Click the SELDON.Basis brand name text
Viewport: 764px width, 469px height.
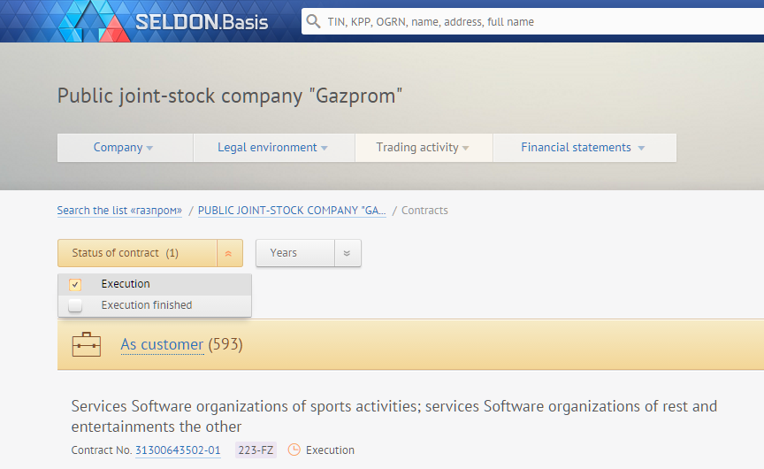tap(202, 22)
